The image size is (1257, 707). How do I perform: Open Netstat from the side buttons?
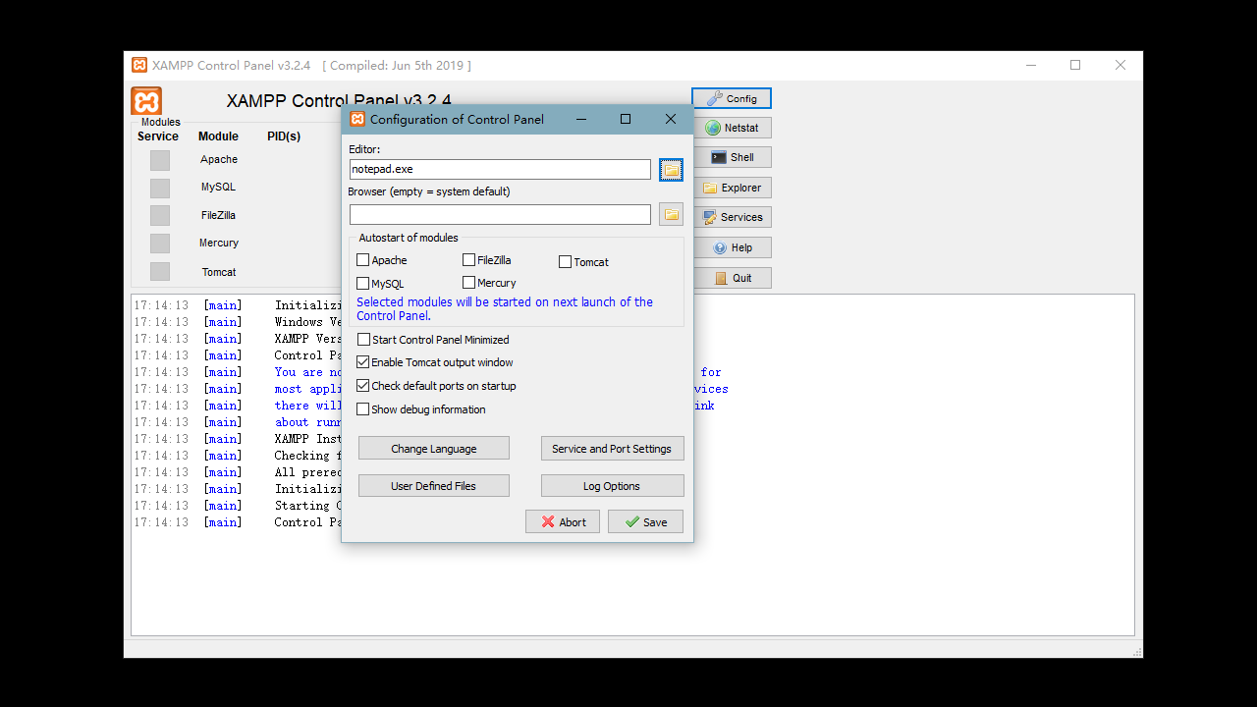point(733,128)
